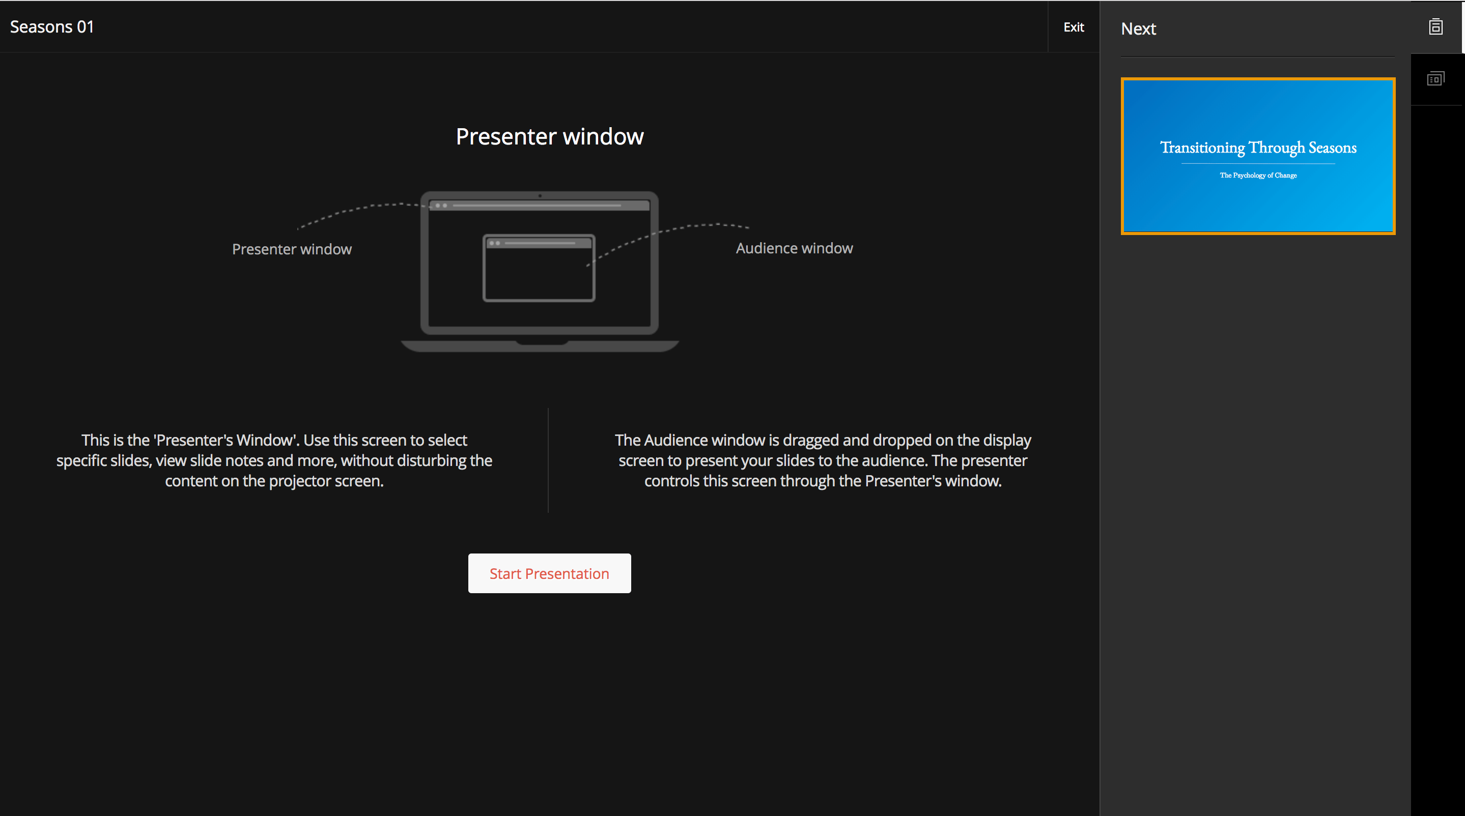
Task: Open the sidebar slide notes view icon
Action: click(1435, 79)
